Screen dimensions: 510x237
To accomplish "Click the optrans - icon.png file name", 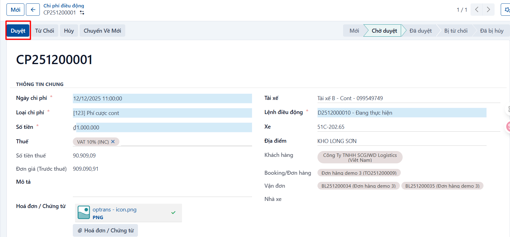I will [114, 210].
